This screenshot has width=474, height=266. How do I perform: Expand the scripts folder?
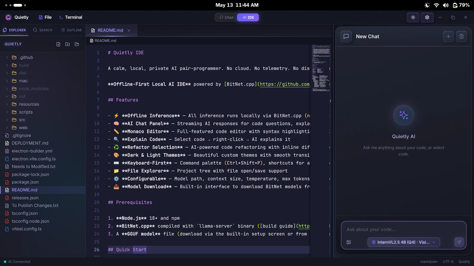43,112
